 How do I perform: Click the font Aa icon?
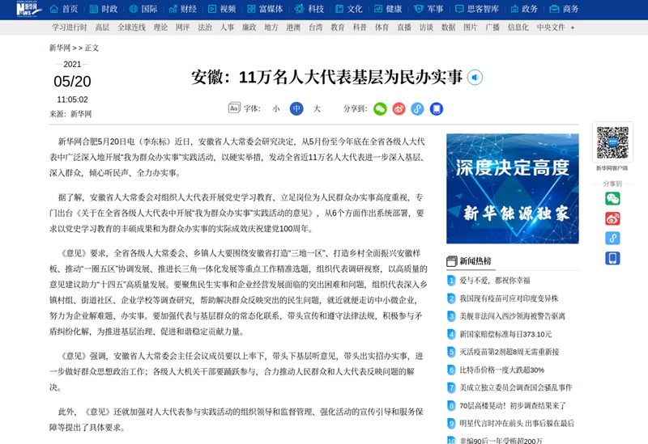[234, 108]
